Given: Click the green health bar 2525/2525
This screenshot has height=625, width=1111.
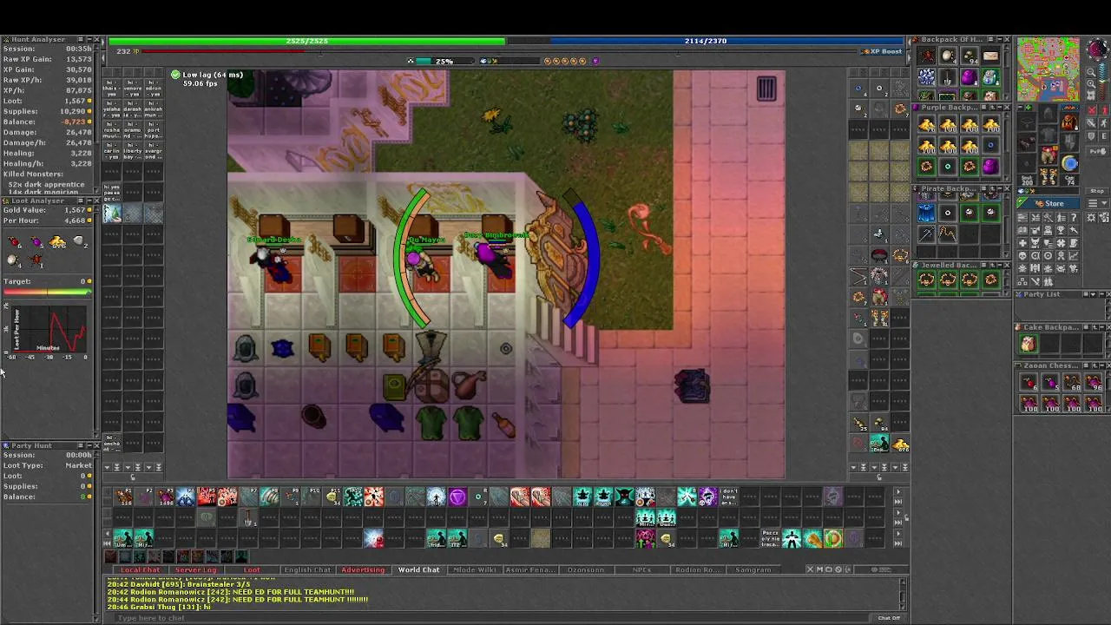Looking at the screenshot, I should pyautogui.click(x=306, y=41).
